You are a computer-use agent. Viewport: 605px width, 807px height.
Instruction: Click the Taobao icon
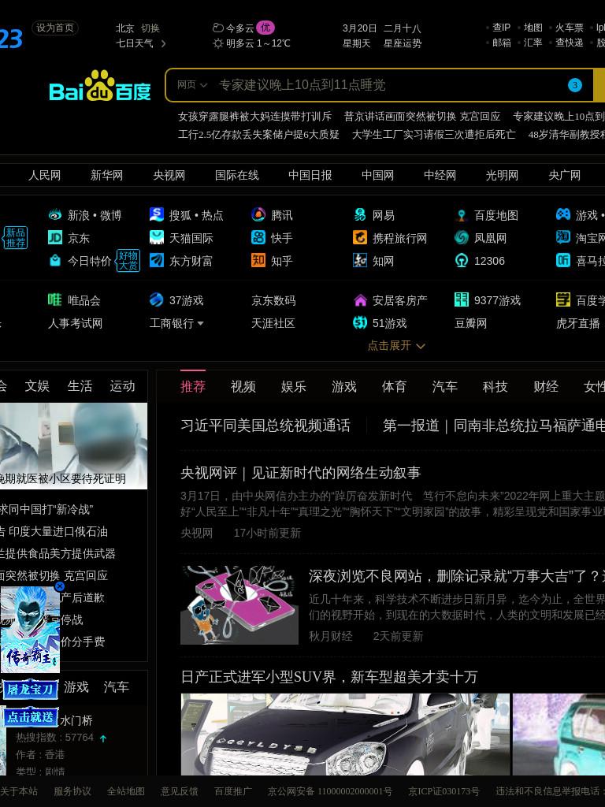pyautogui.click(x=563, y=237)
